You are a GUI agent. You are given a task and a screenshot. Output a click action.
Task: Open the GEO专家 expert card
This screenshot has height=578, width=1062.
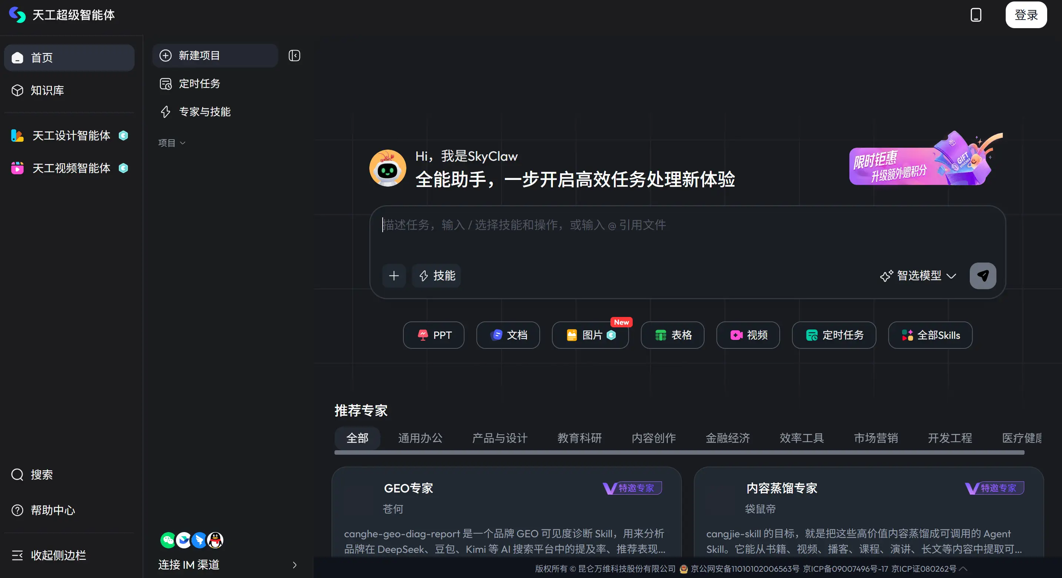(x=507, y=513)
